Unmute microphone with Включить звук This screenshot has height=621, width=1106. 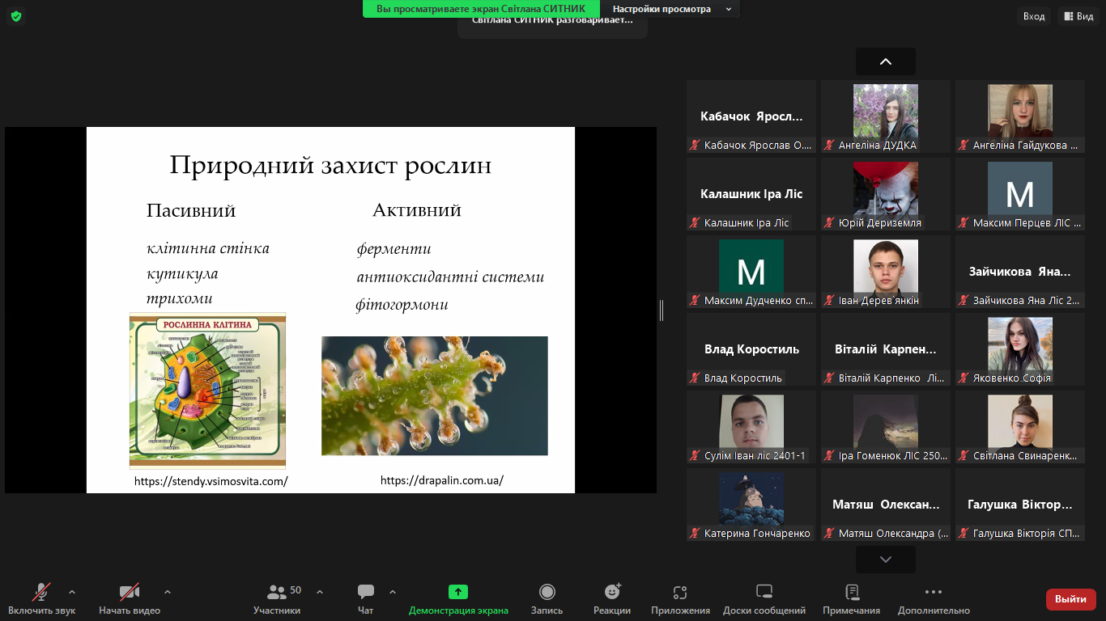[41, 593]
